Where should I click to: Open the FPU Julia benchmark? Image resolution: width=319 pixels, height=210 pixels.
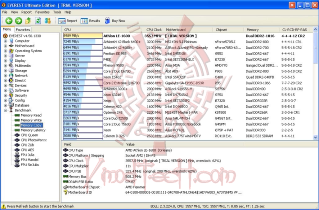point(28,155)
